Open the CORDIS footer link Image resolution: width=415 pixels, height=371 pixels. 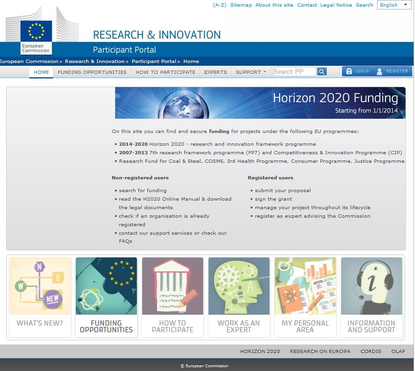coord(371,352)
